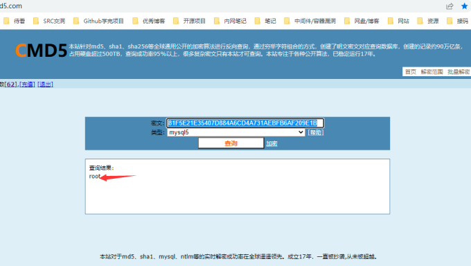This screenshot has width=471, height=266.
Task: Expand the mysql5 hash type dropdown
Action: pos(236,132)
